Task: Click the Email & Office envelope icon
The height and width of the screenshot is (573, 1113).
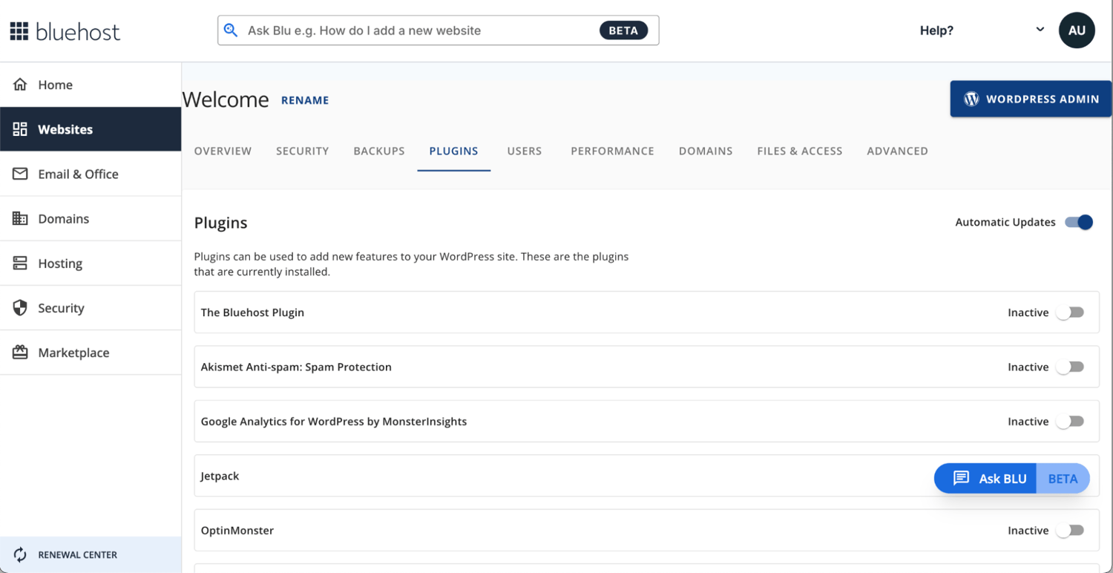Action: tap(20, 174)
